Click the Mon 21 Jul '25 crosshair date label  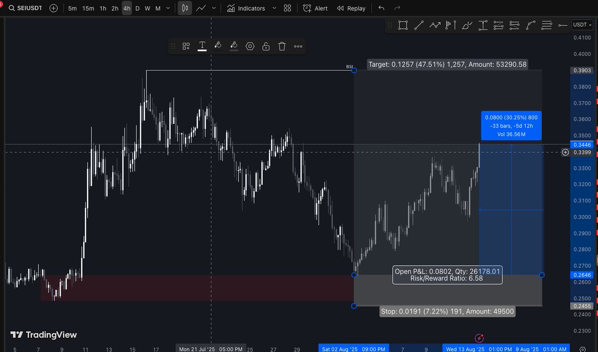(211, 349)
